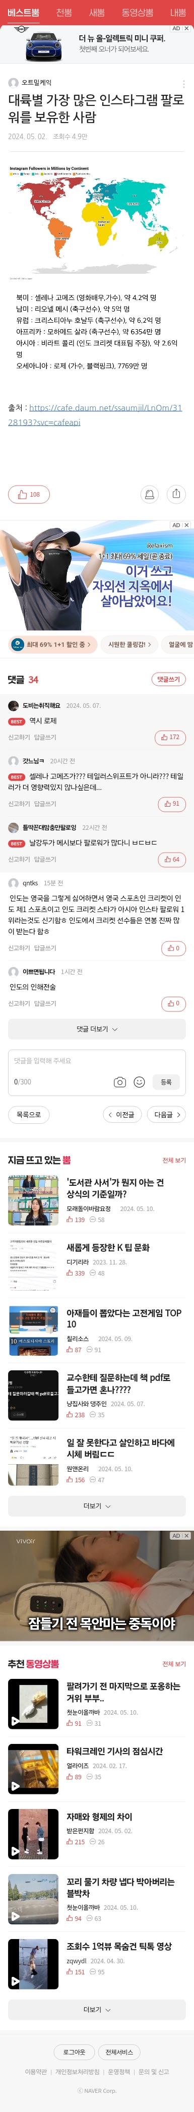Switch to the 새뿜 tab
Image resolution: width=194 pixels, height=2112 pixels.
(97, 12)
